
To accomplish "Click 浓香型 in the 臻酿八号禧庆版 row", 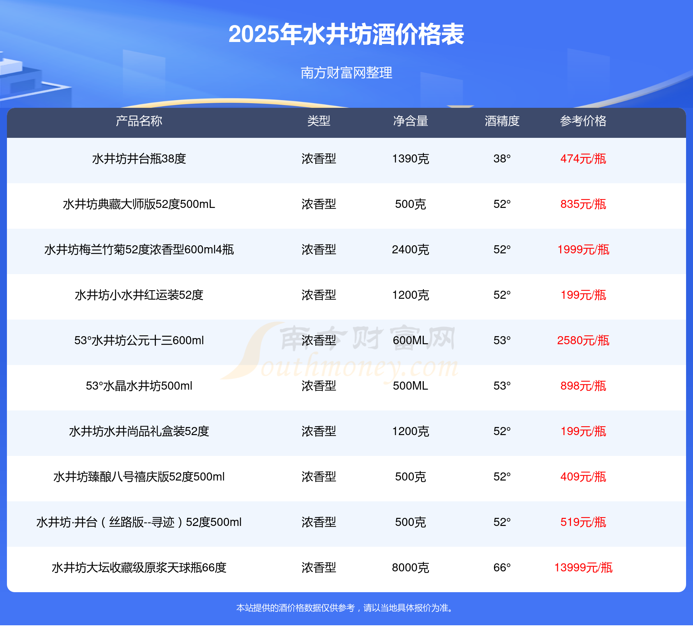I will coord(319,477).
